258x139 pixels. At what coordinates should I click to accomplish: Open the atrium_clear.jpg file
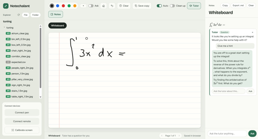pyautogui.click(x=20, y=33)
